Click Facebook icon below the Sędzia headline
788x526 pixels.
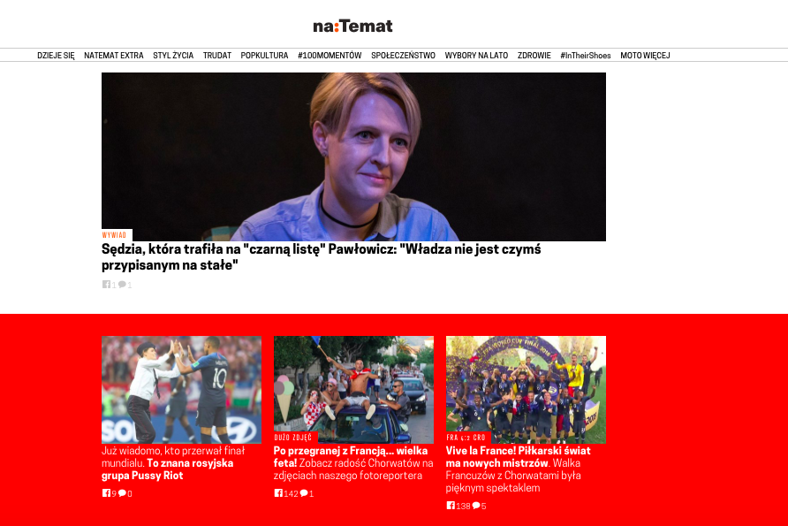[106, 284]
